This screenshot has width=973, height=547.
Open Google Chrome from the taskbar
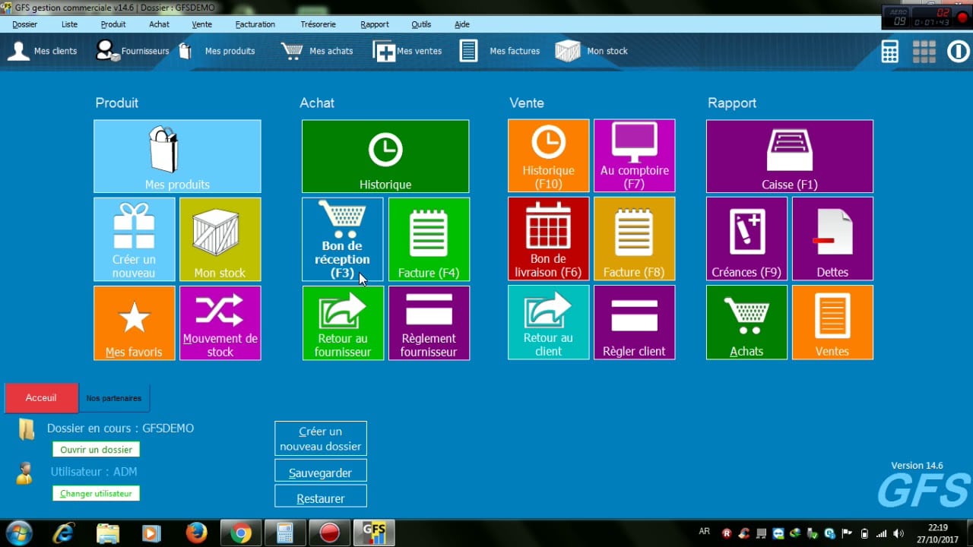[242, 533]
